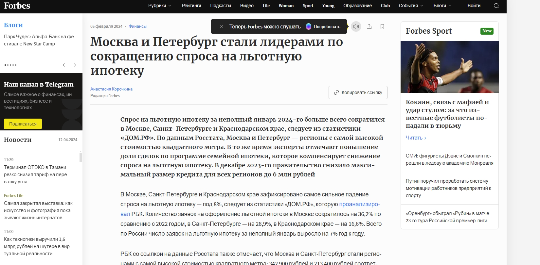Click the 'Читать' link
Image resolution: width=540 pixels, height=265 pixels.
tap(416, 138)
